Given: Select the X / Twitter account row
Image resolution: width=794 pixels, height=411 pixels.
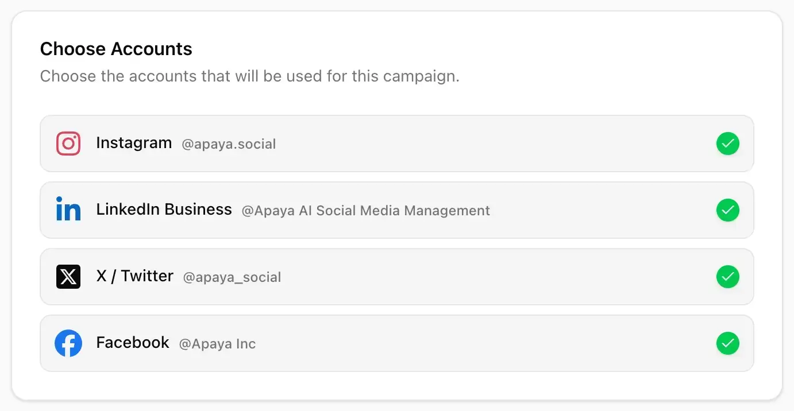Looking at the screenshot, I should pos(396,277).
